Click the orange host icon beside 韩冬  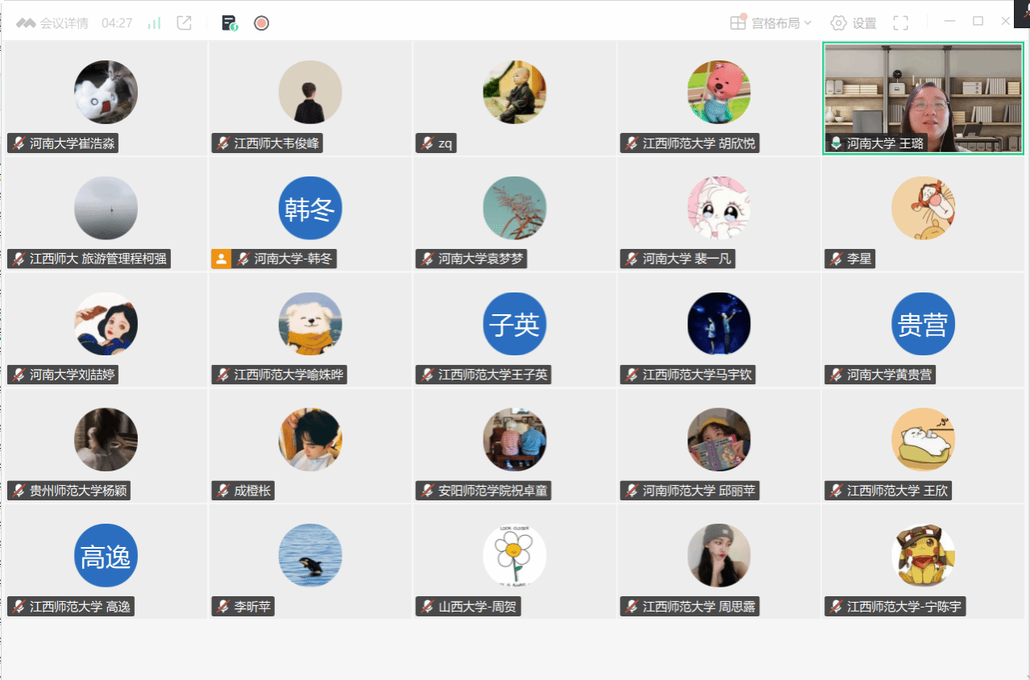221,259
